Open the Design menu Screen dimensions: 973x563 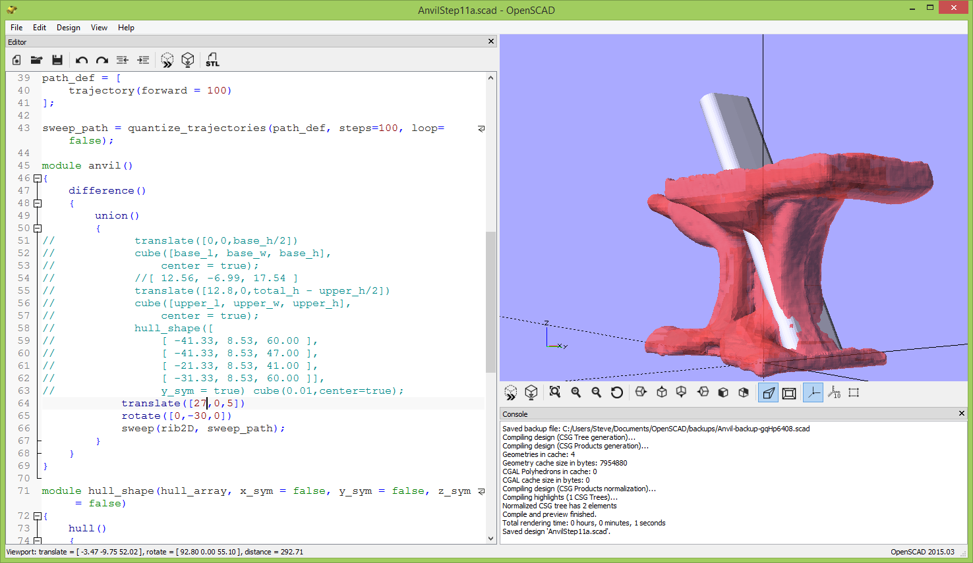tap(69, 28)
